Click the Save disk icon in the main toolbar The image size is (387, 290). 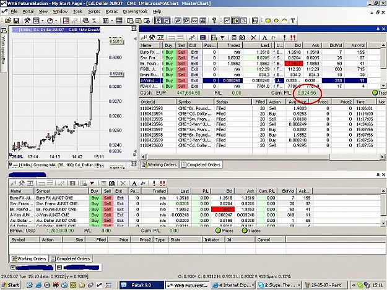[16, 20]
